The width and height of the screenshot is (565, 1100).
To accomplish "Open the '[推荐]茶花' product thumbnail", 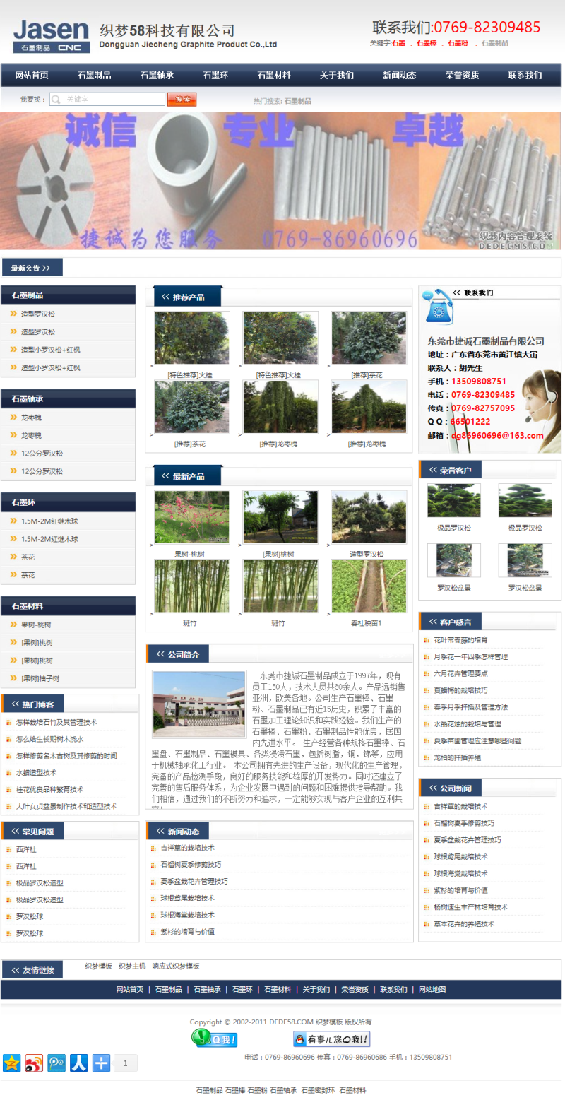I will click(369, 337).
